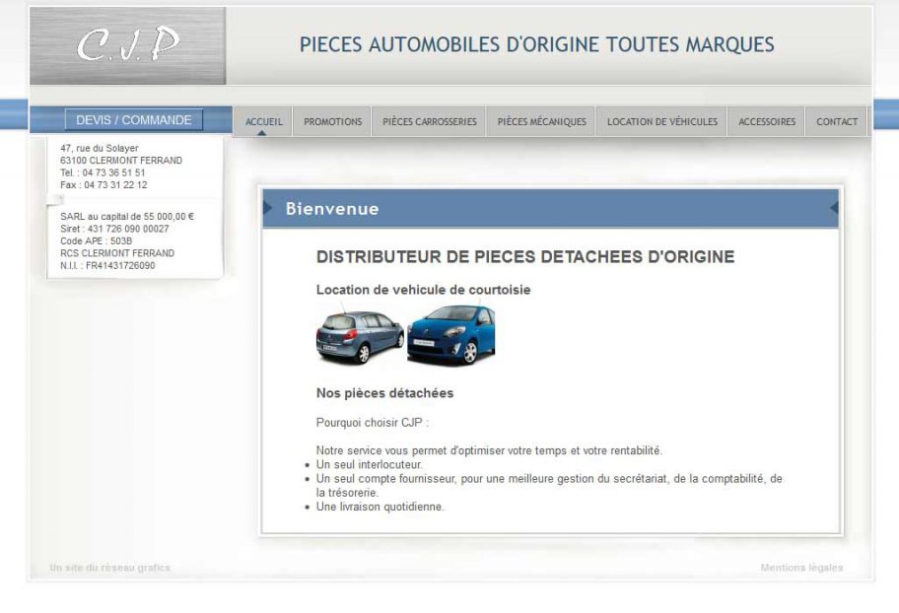Navigate to the ACCESSOIRES menu item

pyautogui.click(x=766, y=122)
